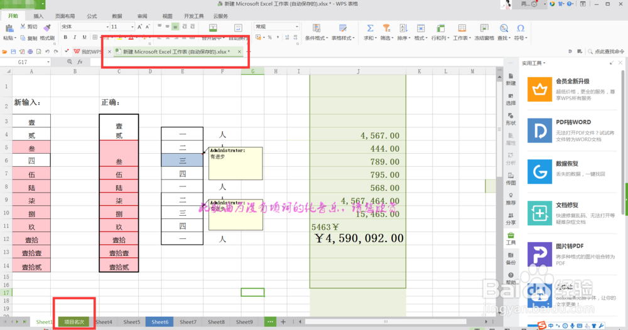Screen dimensions: 628x330
Task: Toggle Italic formatting
Action: pos(75,38)
